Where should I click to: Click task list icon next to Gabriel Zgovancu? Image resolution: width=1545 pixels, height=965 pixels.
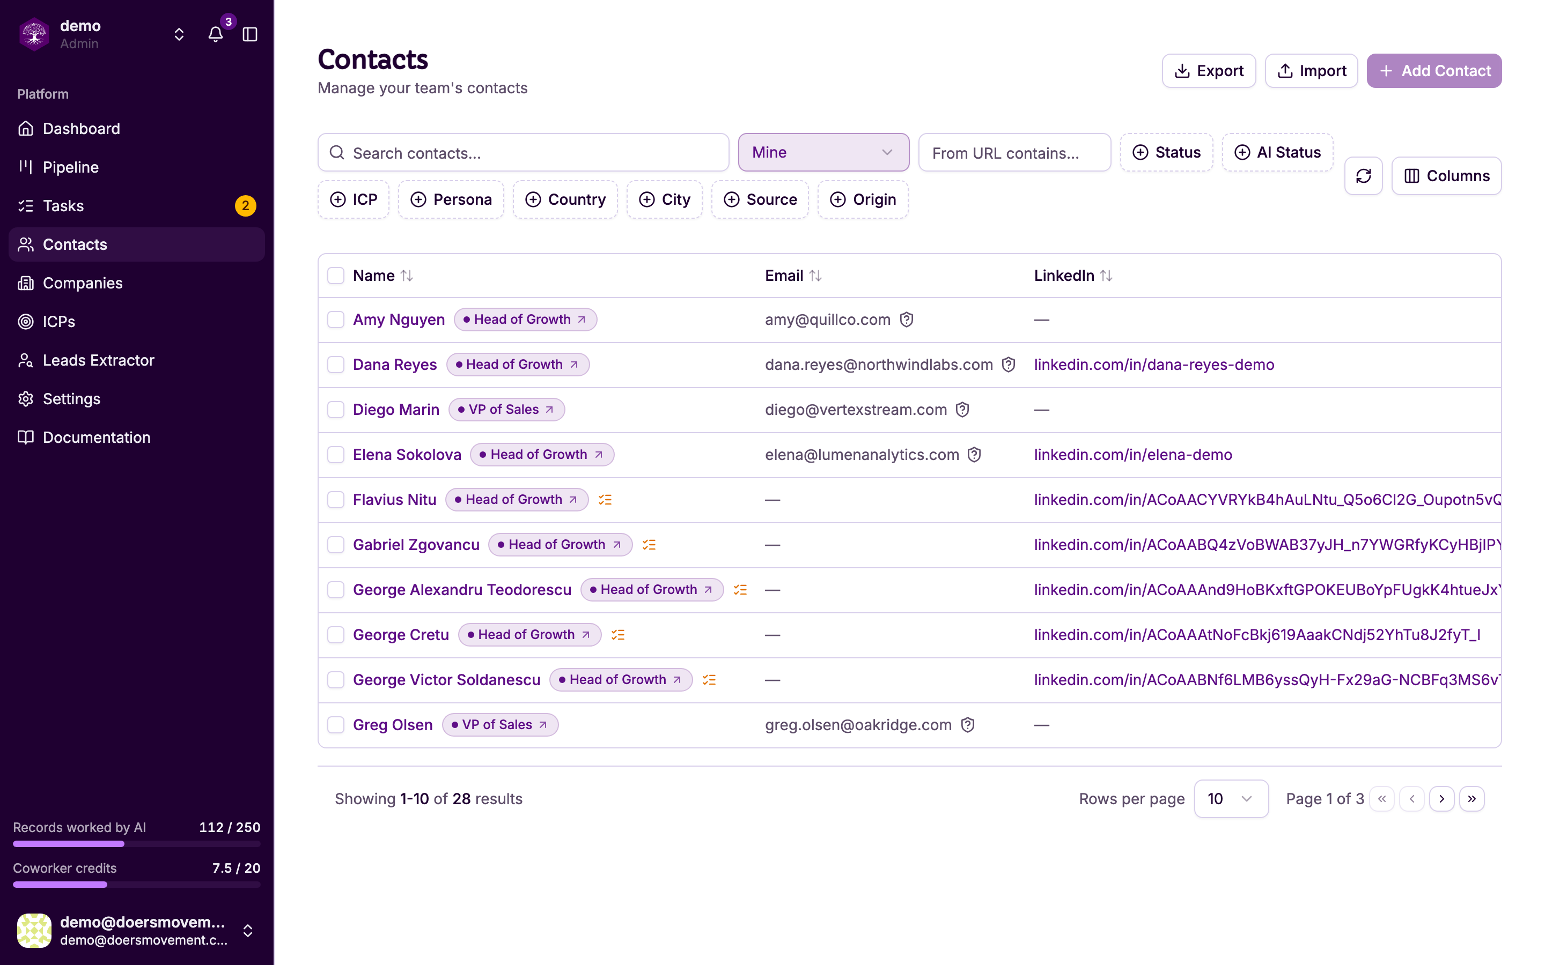pos(649,544)
